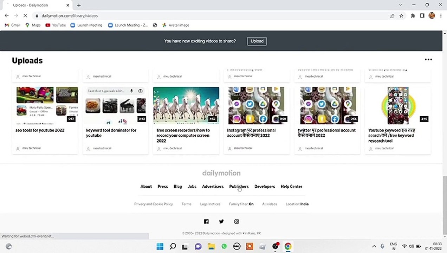Viewport: 447px width, 253px height.
Task: Click the title keyword tool dominator for youtube
Action: coord(111,133)
